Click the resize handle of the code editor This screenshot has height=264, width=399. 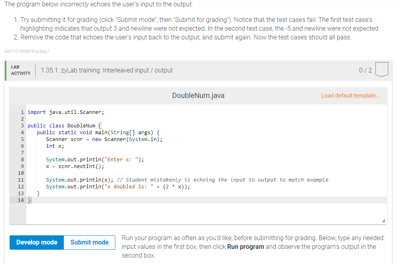tap(384, 220)
